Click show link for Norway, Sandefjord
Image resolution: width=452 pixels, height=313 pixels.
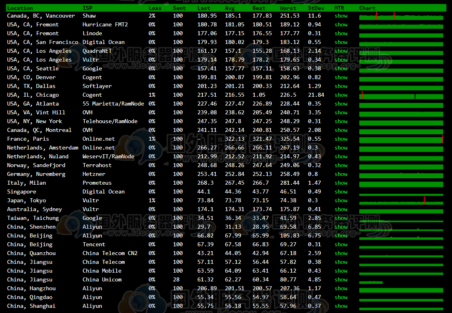pos(341,165)
